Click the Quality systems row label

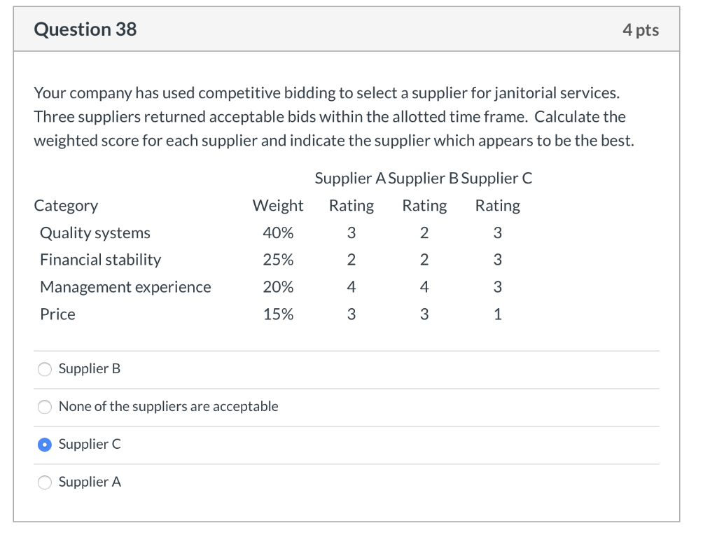pyautogui.click(x=95, y=232)
